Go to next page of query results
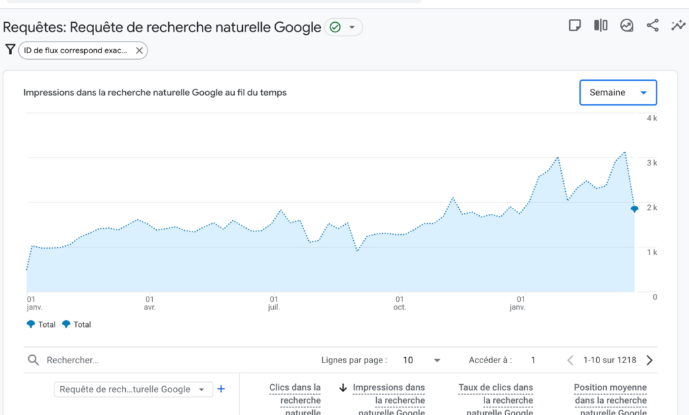 649,360
